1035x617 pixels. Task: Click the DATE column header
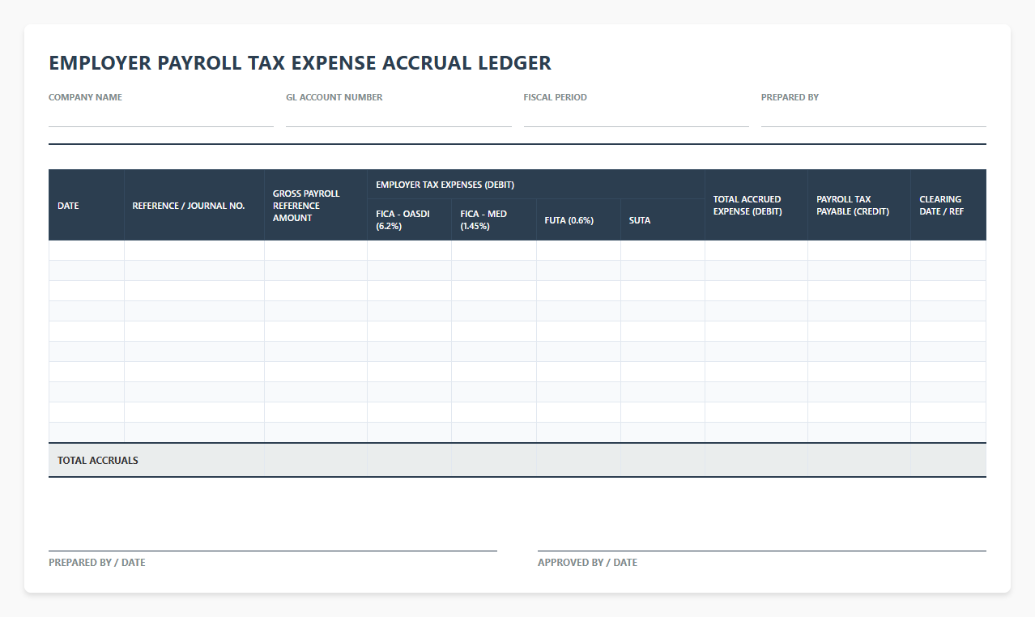point(87,206)
